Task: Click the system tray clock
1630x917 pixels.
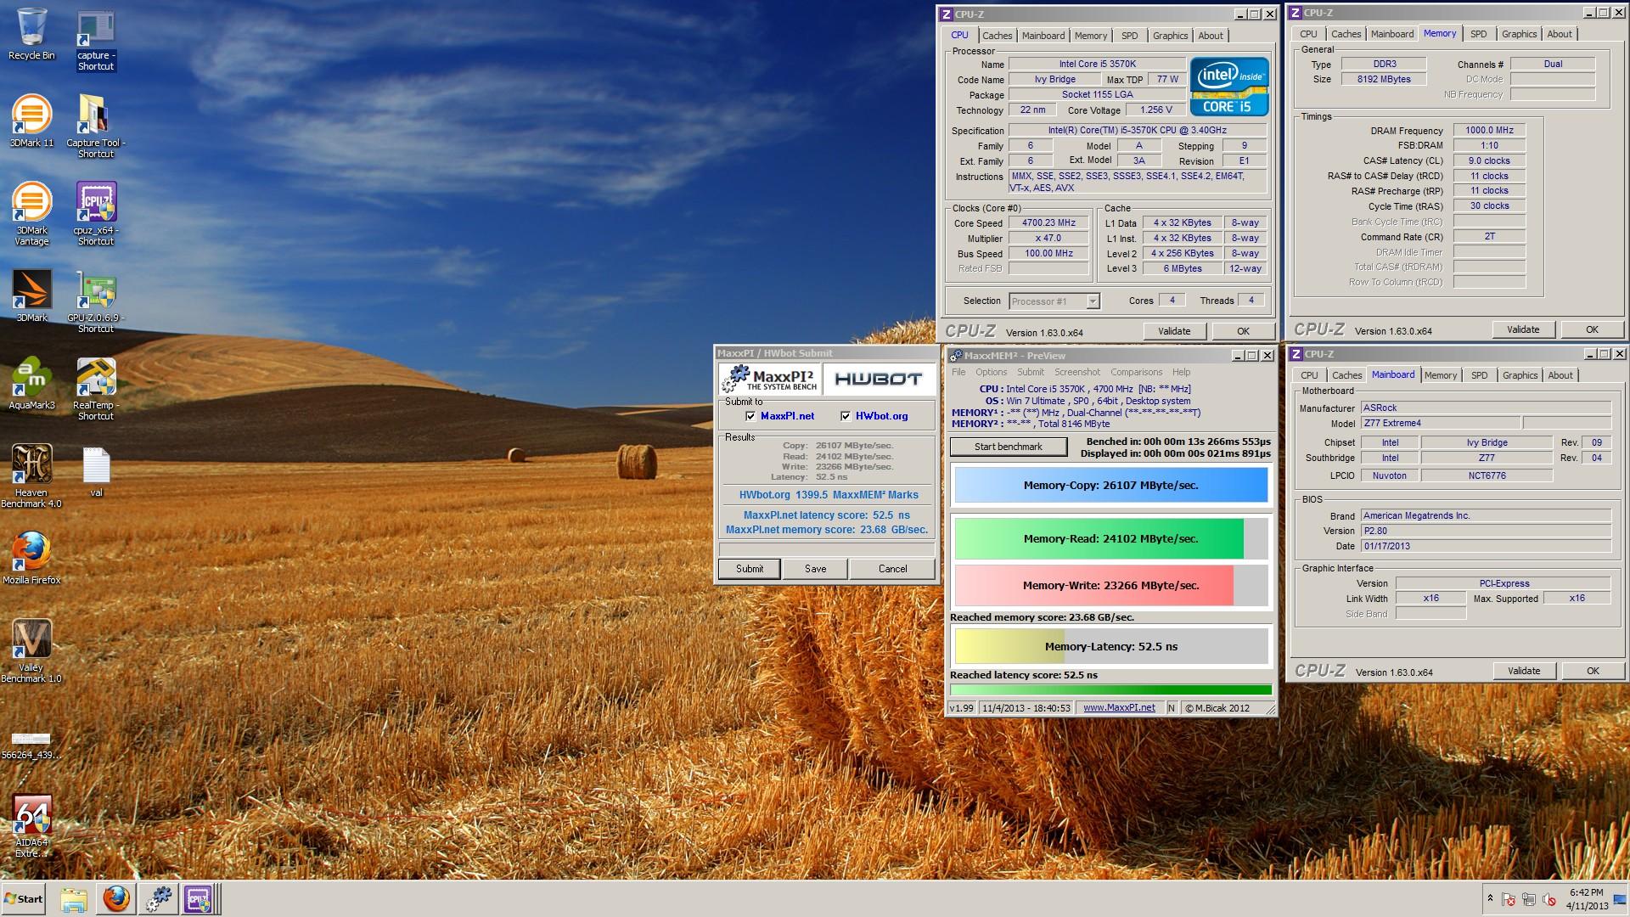Action: tap(1586, 899)
